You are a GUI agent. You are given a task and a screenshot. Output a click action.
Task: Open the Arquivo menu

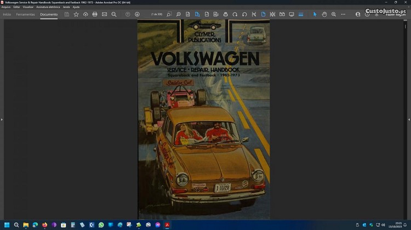[x=6, y=7]
